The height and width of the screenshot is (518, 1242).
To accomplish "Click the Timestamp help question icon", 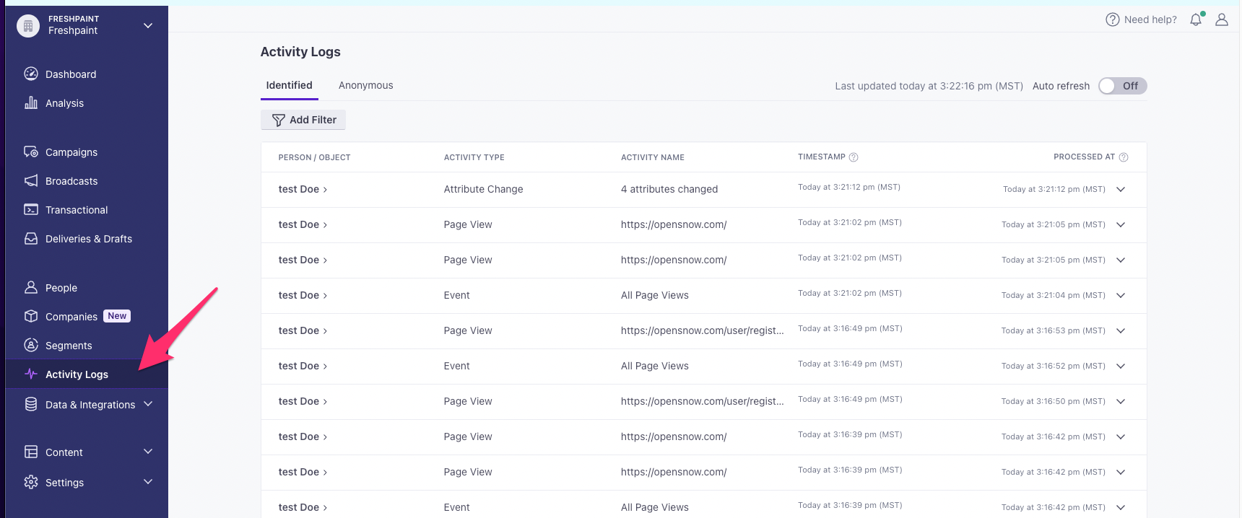I will [854, 157].
